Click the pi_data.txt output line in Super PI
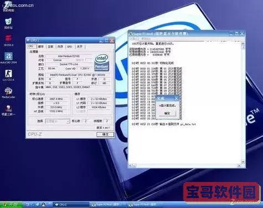Image resolution: width=263 pixels, height=208 pixels. (x=164, y=124)
